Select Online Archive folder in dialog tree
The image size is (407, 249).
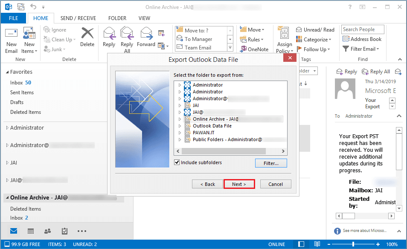[234, 119]
